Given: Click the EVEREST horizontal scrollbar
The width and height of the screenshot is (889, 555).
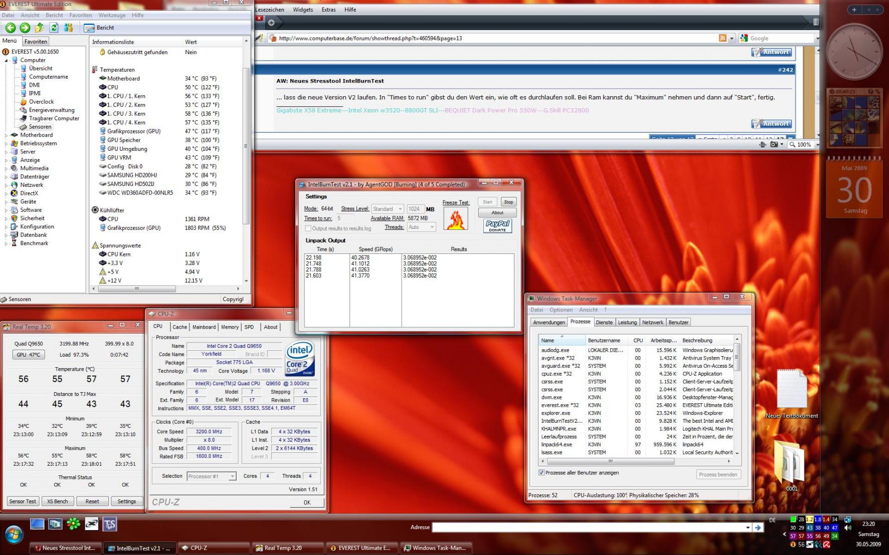Looking at the screenshot, I should point(165,289).
